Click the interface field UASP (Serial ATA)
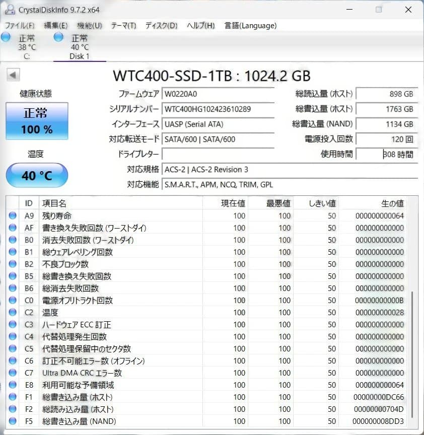The image size is (424, 435). (x=218, y=124)
